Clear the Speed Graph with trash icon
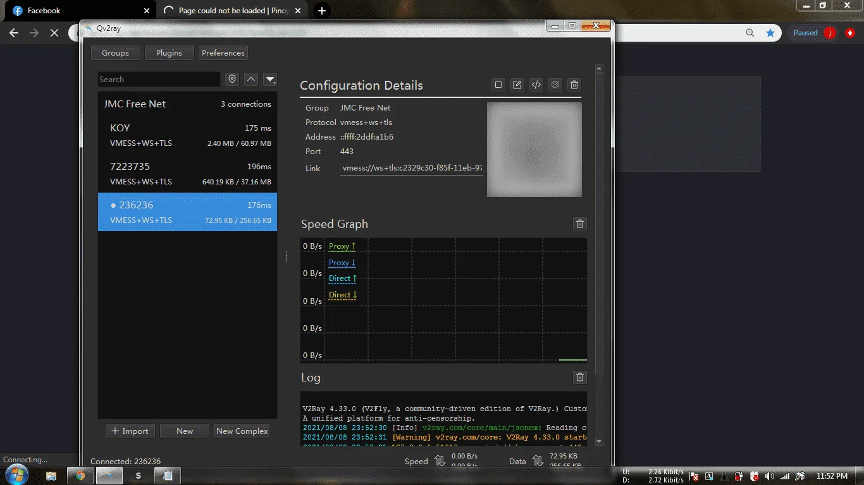Screen dimensions: 864x485 click(x=580, y=224)
